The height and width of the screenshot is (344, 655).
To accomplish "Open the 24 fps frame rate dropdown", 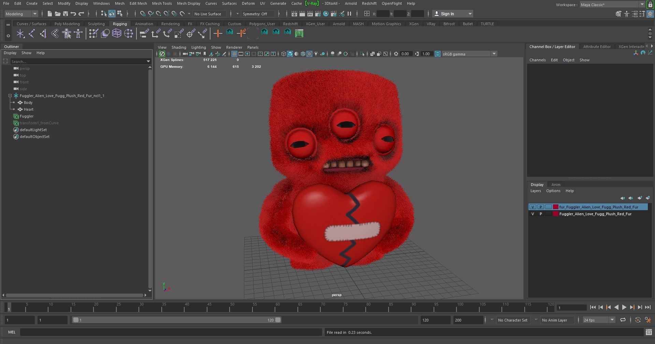I will pos(599,320).
